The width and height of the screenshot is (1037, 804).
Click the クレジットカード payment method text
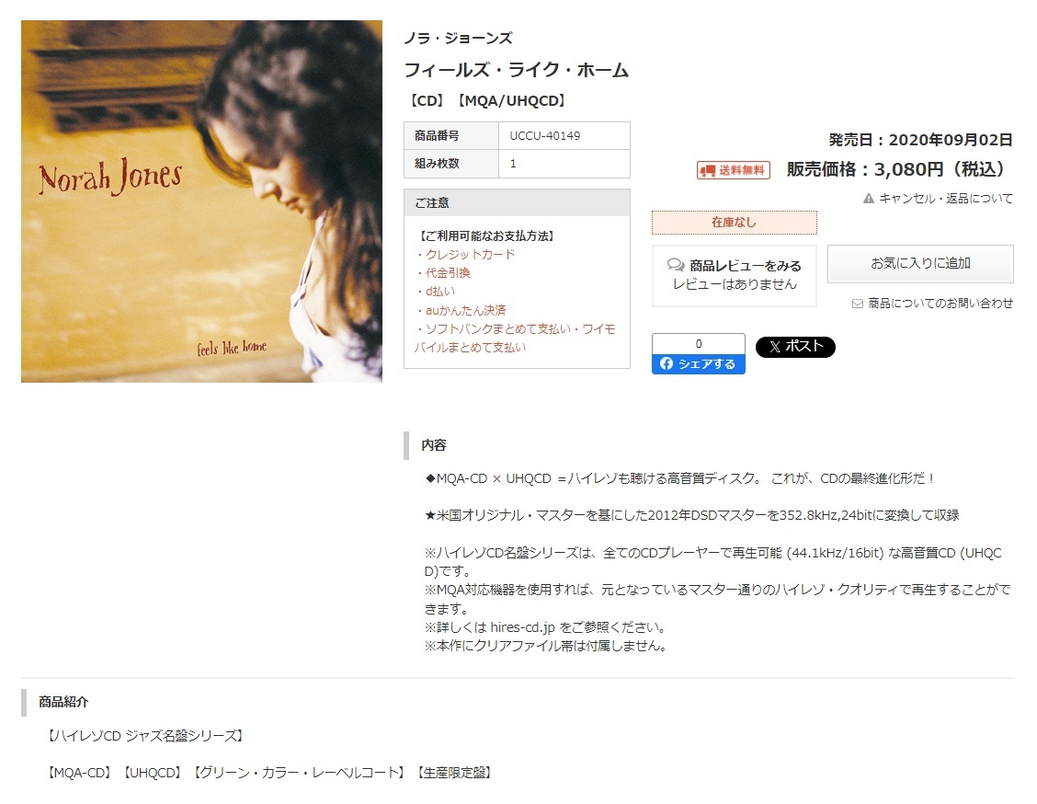pos(470,254)
